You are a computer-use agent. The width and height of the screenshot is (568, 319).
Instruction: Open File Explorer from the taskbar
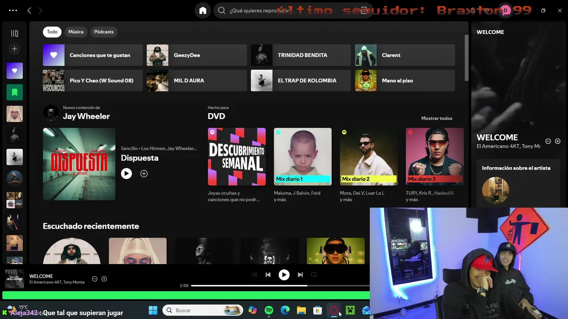pos(301,310)
